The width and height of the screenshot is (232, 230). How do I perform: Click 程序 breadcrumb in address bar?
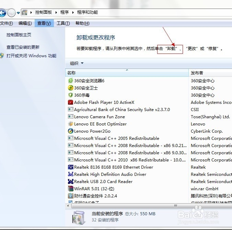tap(65, 12)
